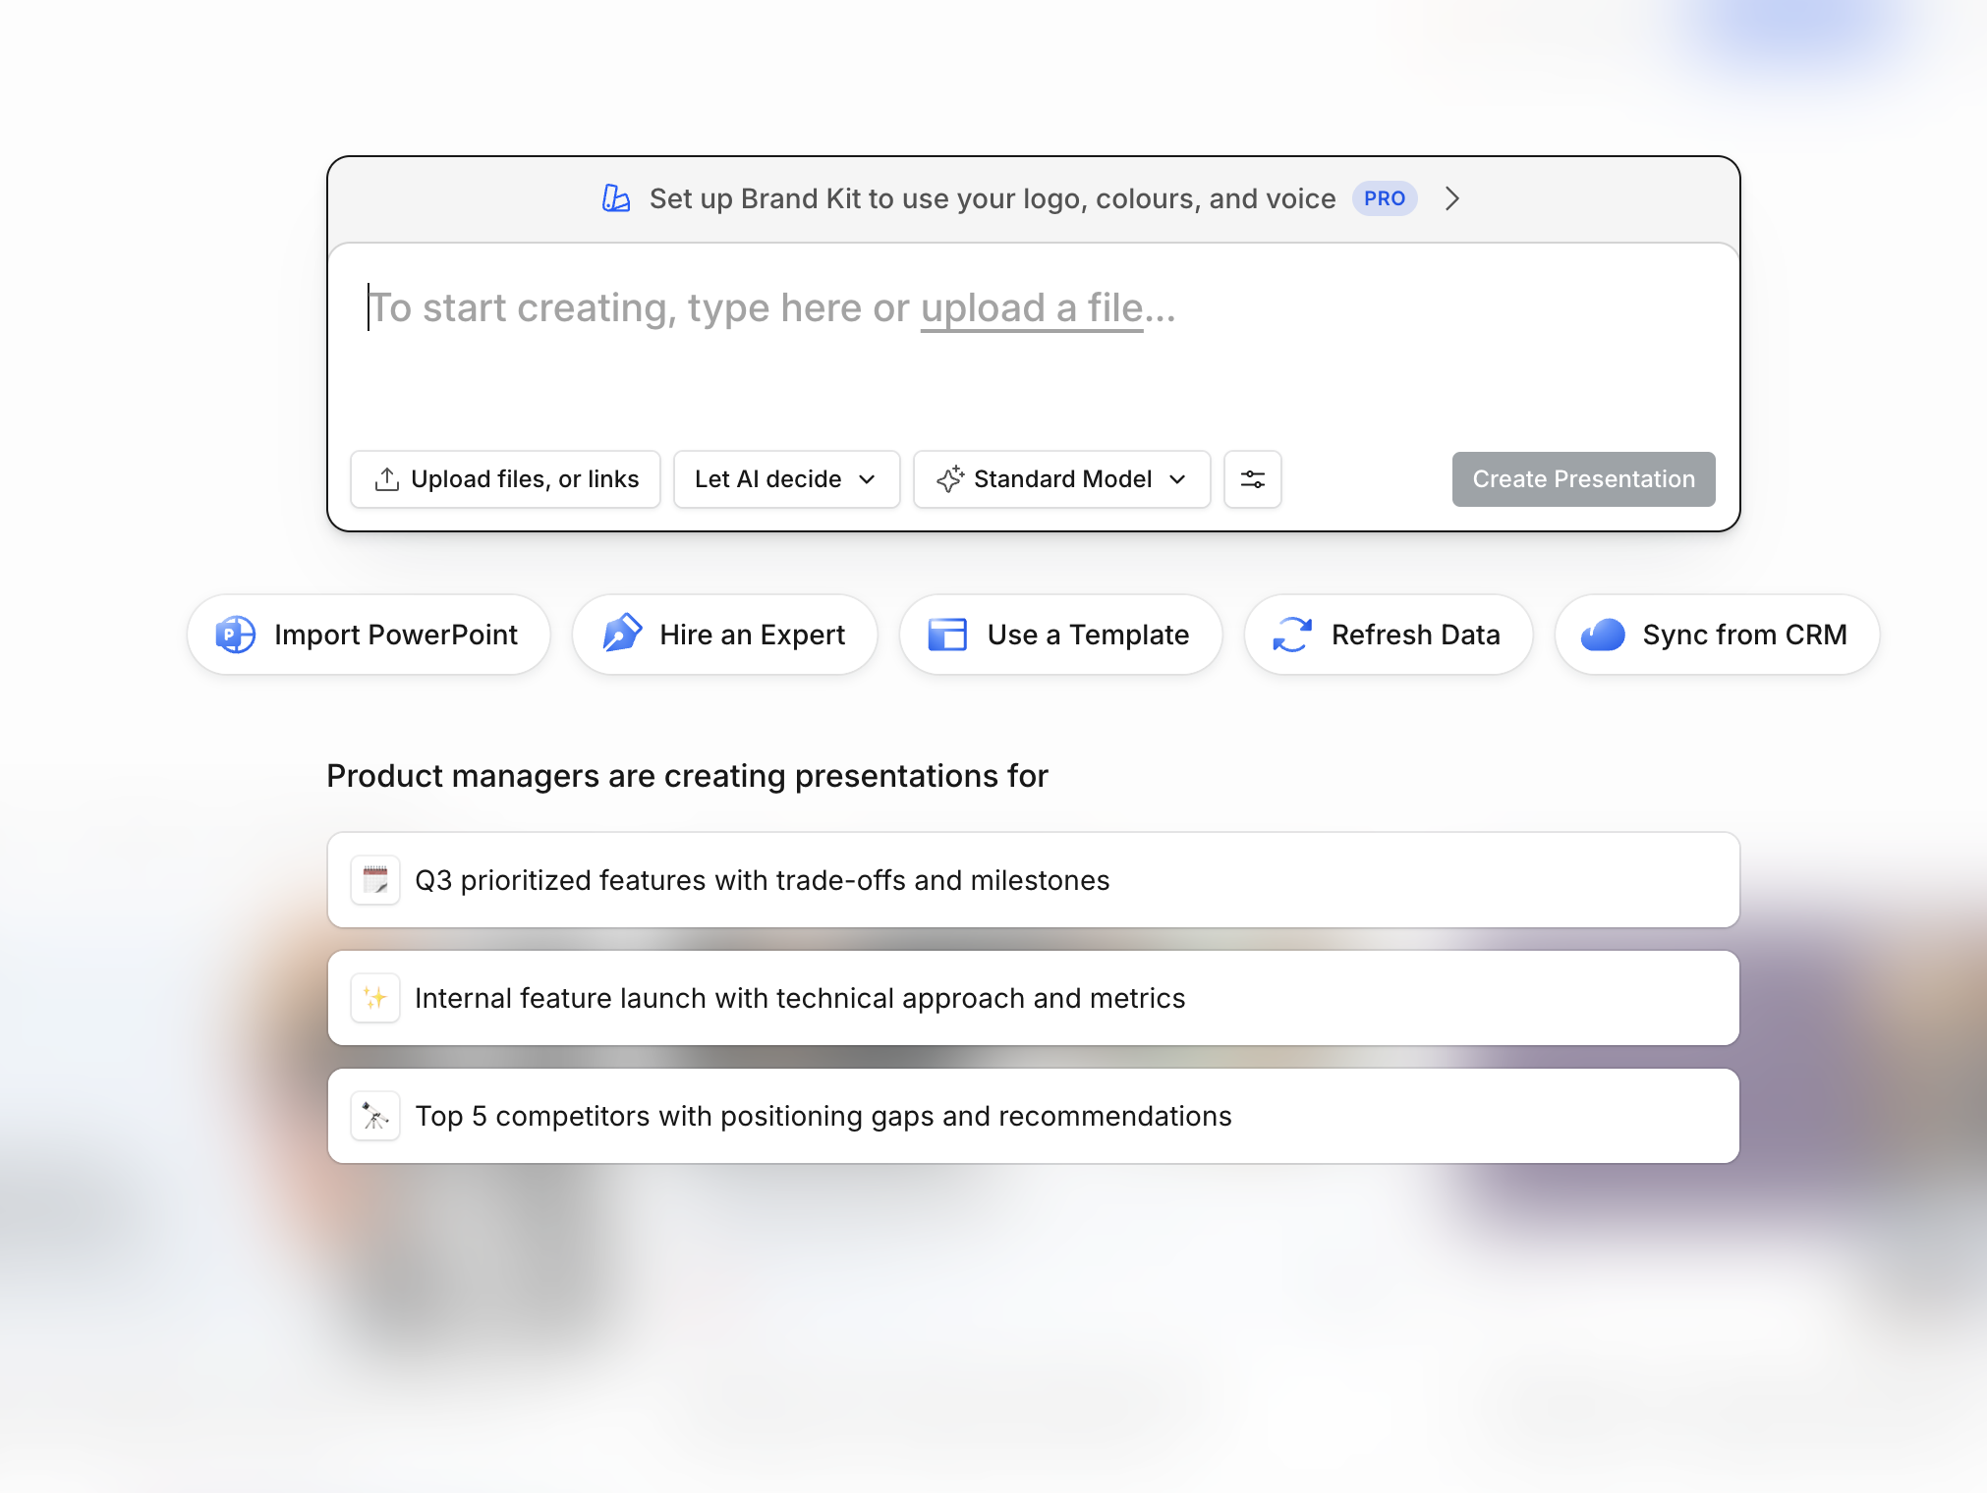Choose Top 5 competitors suggestion
Viewport: 1987px width, 1493px height.
point(1033,1116)
